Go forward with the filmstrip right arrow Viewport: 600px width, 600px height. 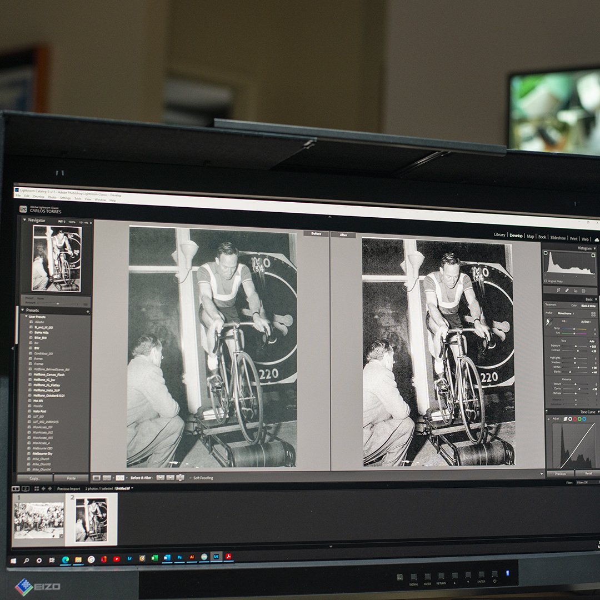pyautogui.click(x=50, y=489)
